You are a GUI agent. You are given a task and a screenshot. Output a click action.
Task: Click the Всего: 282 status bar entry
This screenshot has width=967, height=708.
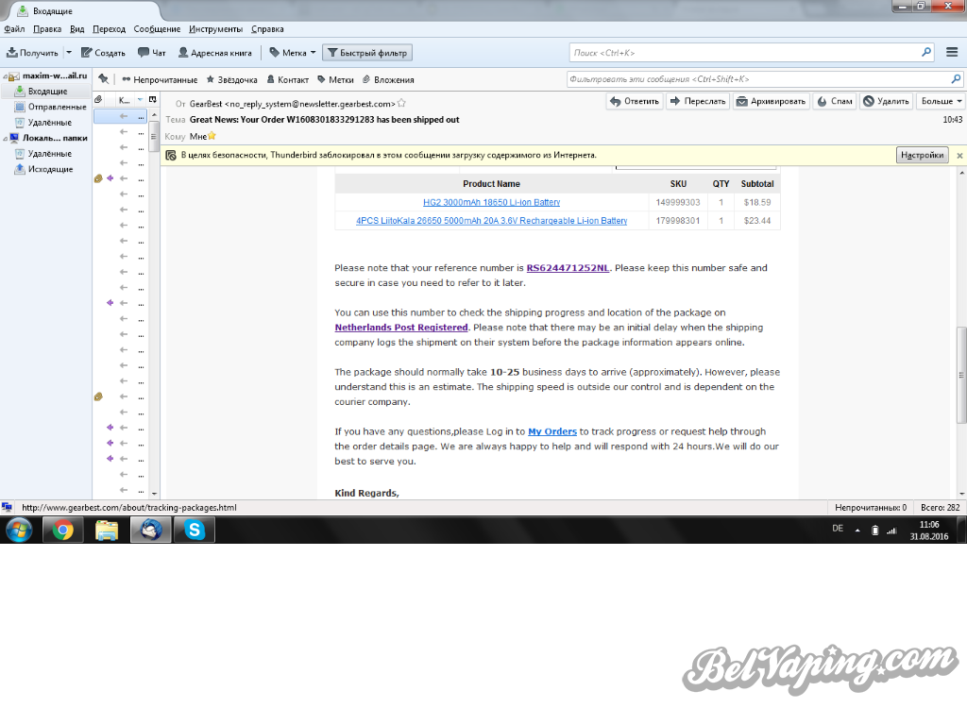click(940, 508)
